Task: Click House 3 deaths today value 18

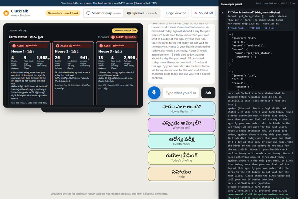Action: tap(101, 58)
